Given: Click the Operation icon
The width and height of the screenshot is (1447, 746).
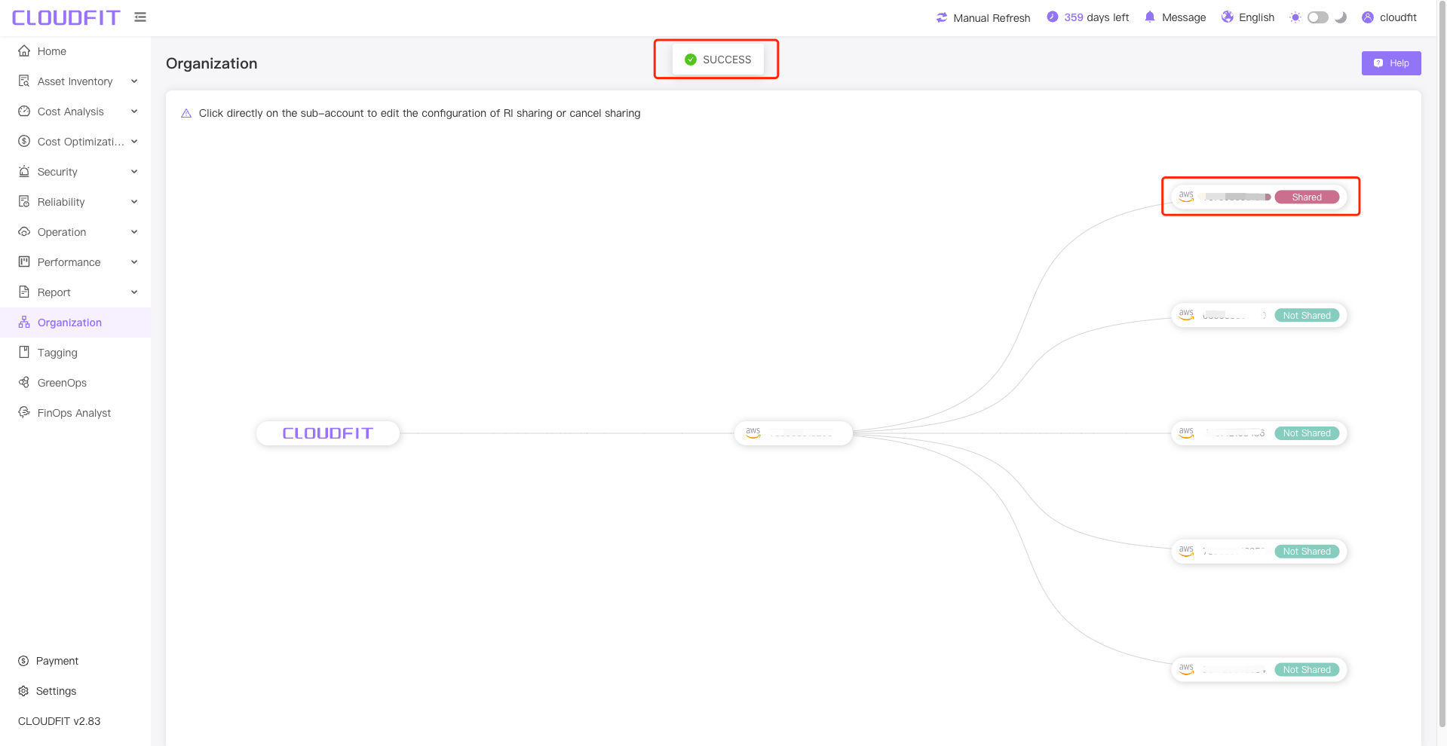Looking at the screenshot, I should [x=24, y=231].
